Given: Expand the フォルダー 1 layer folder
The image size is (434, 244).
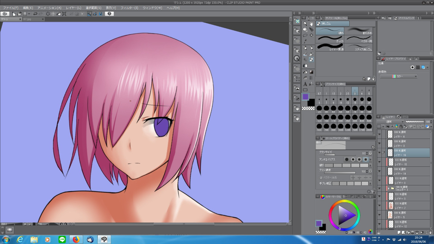Looking at the screenshot, I should 389,188.
